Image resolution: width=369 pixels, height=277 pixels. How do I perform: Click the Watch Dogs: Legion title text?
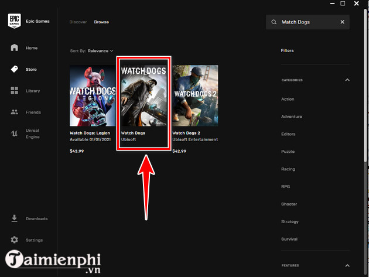[x=90, y=133]
